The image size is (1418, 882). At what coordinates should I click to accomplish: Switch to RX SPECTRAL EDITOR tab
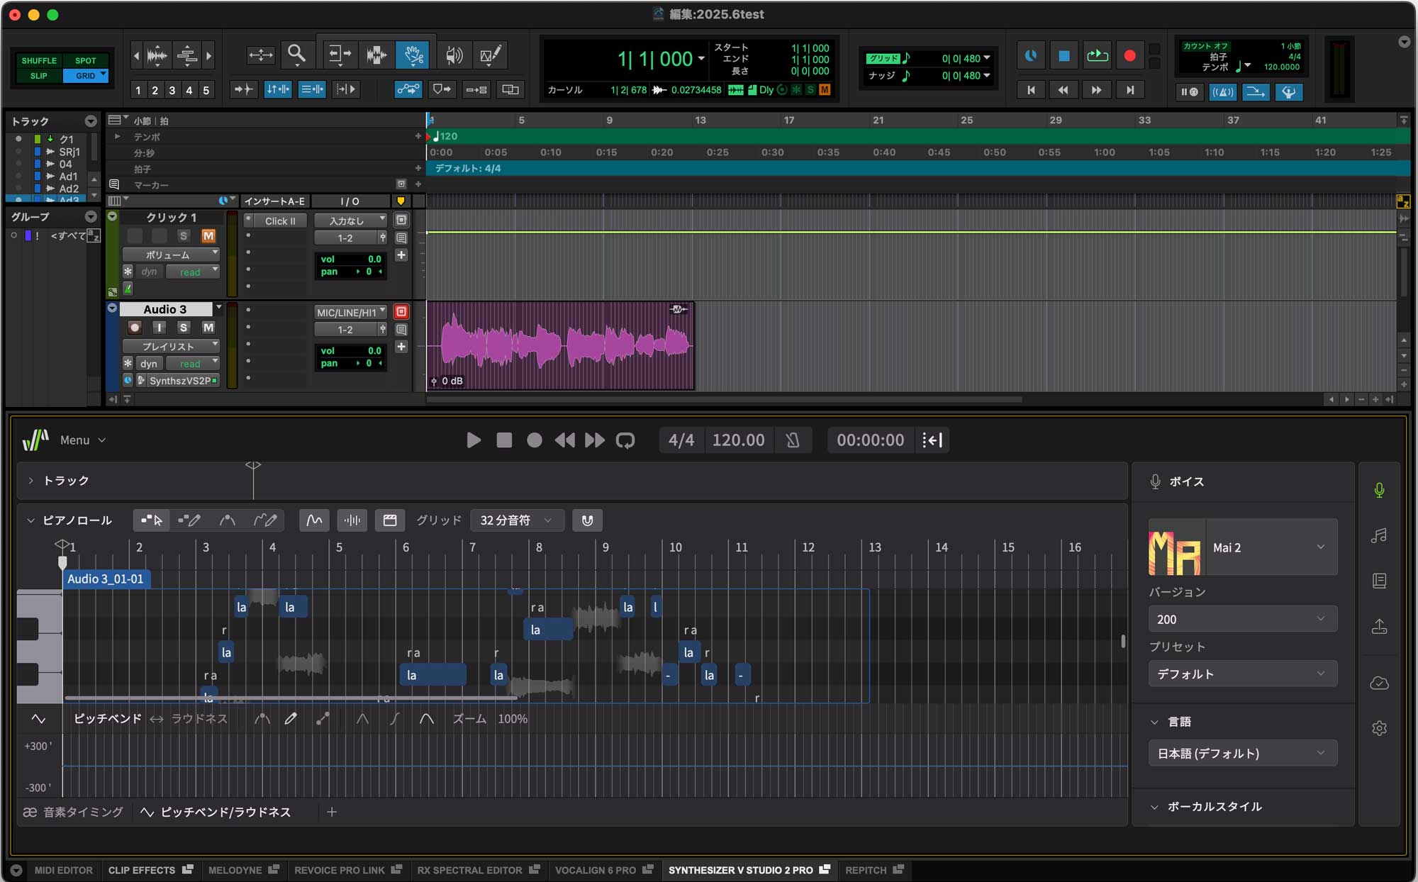[469, 871]
